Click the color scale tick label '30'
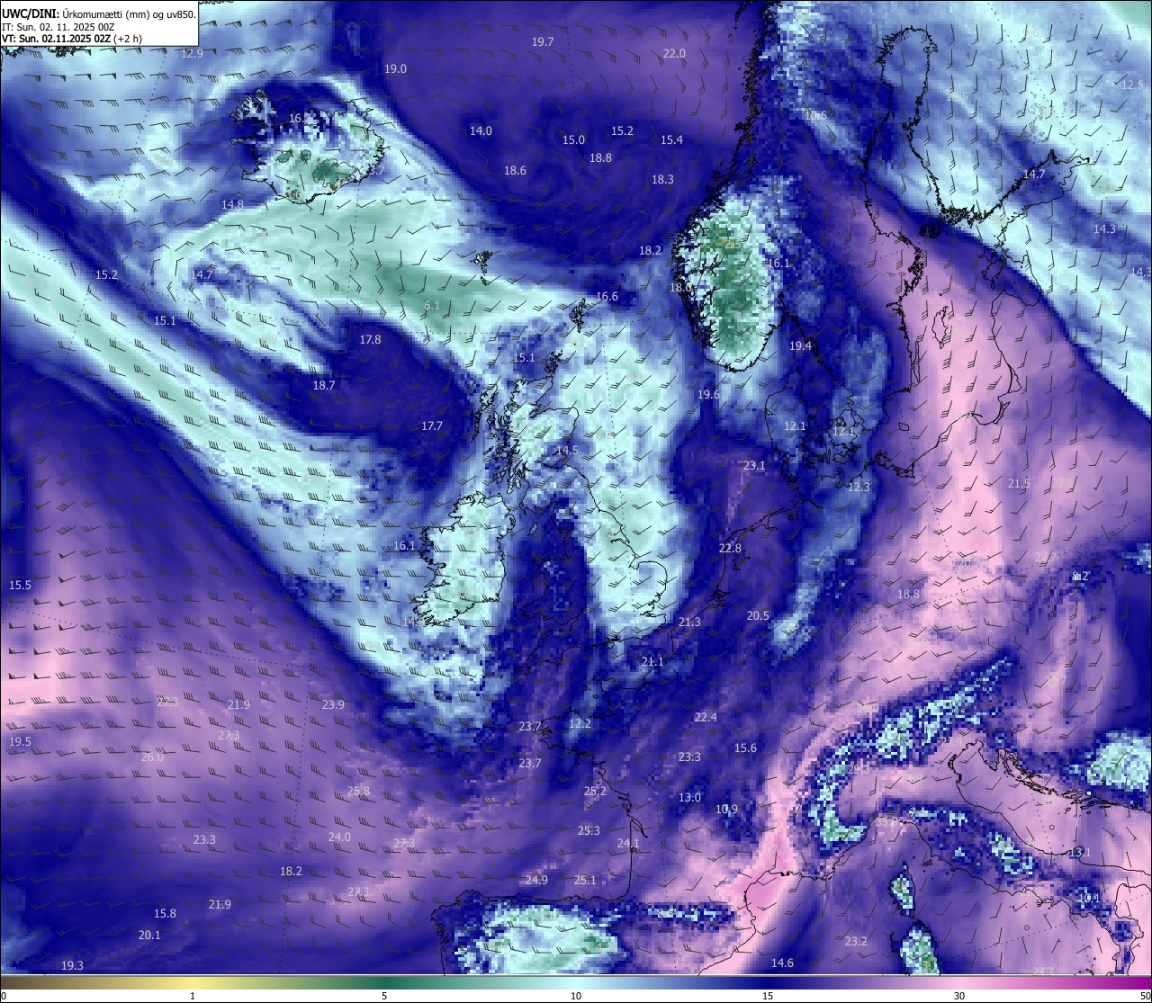Viewport: 1152px width, 1003px height. click(x=959, y=996)
